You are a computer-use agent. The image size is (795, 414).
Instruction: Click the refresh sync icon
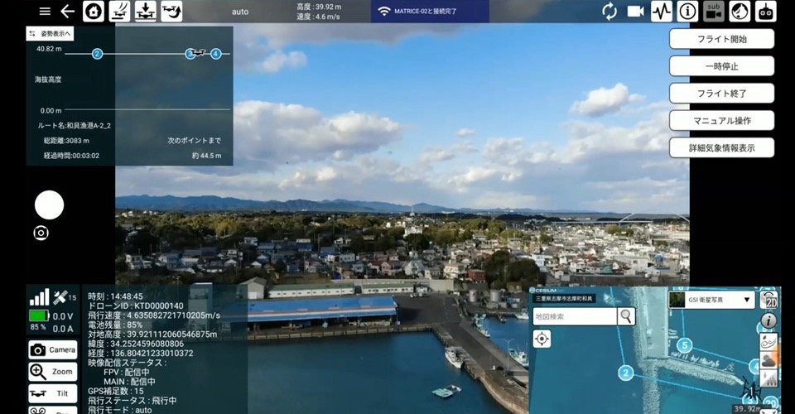click(x=609, y=12)
